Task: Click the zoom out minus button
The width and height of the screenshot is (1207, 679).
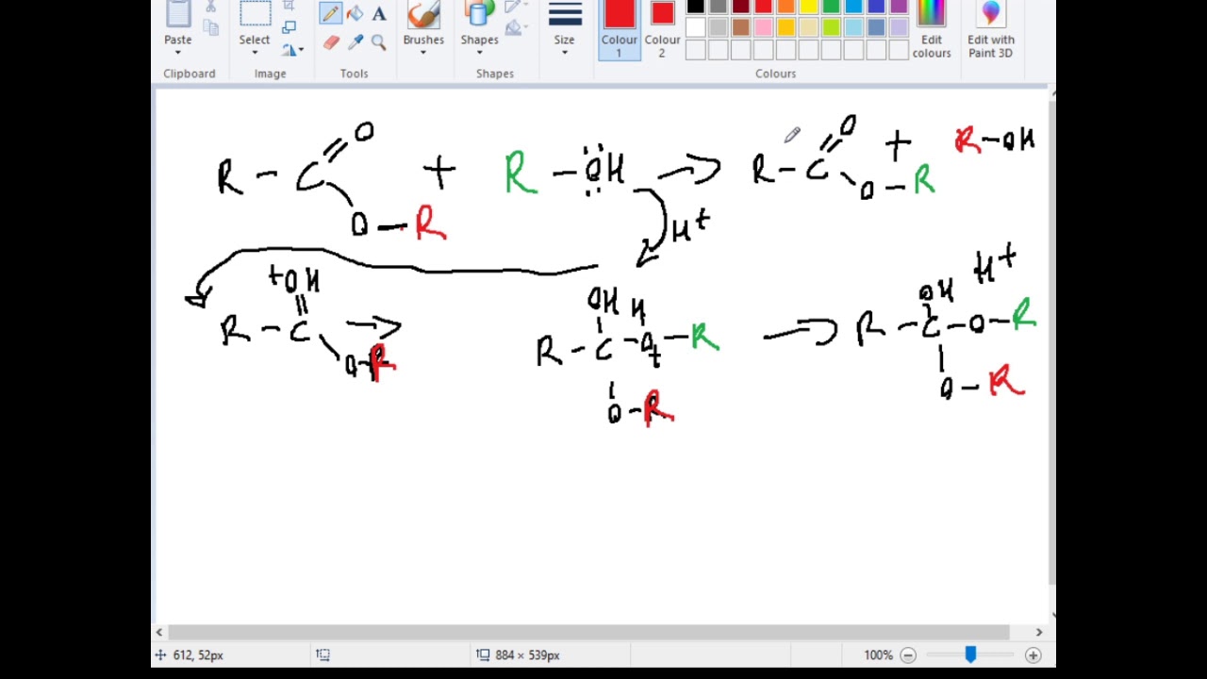Action: [x=908, y=654]
